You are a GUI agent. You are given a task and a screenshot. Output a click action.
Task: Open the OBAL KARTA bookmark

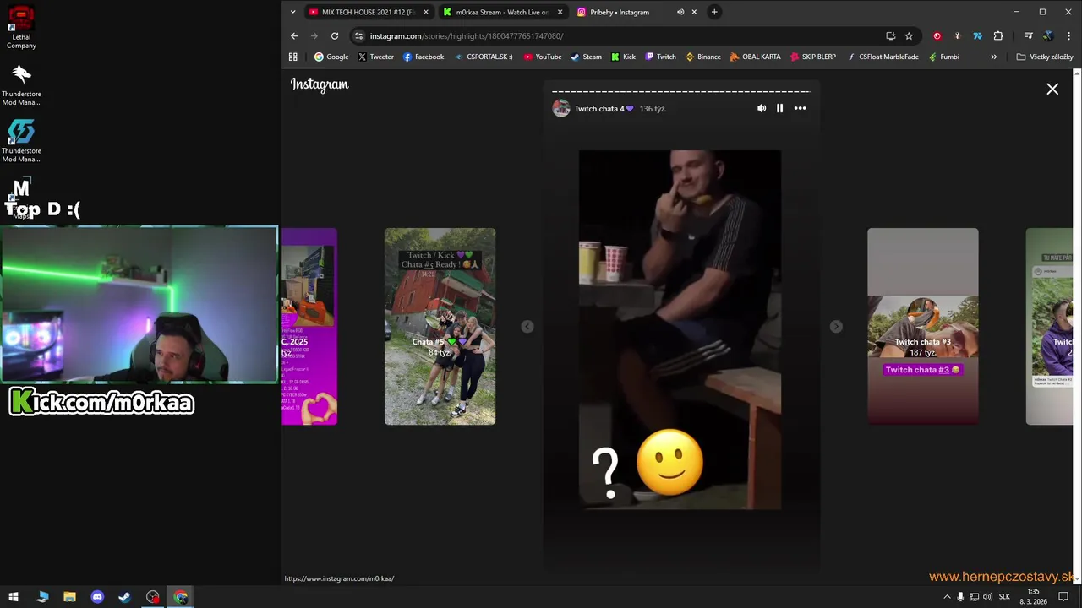pyautogui.click(x=755, y=57)
